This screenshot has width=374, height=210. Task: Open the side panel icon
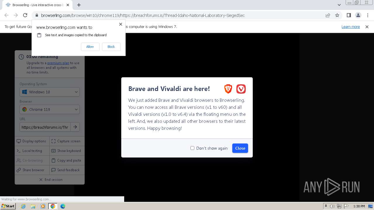click(x=349, y=15)
